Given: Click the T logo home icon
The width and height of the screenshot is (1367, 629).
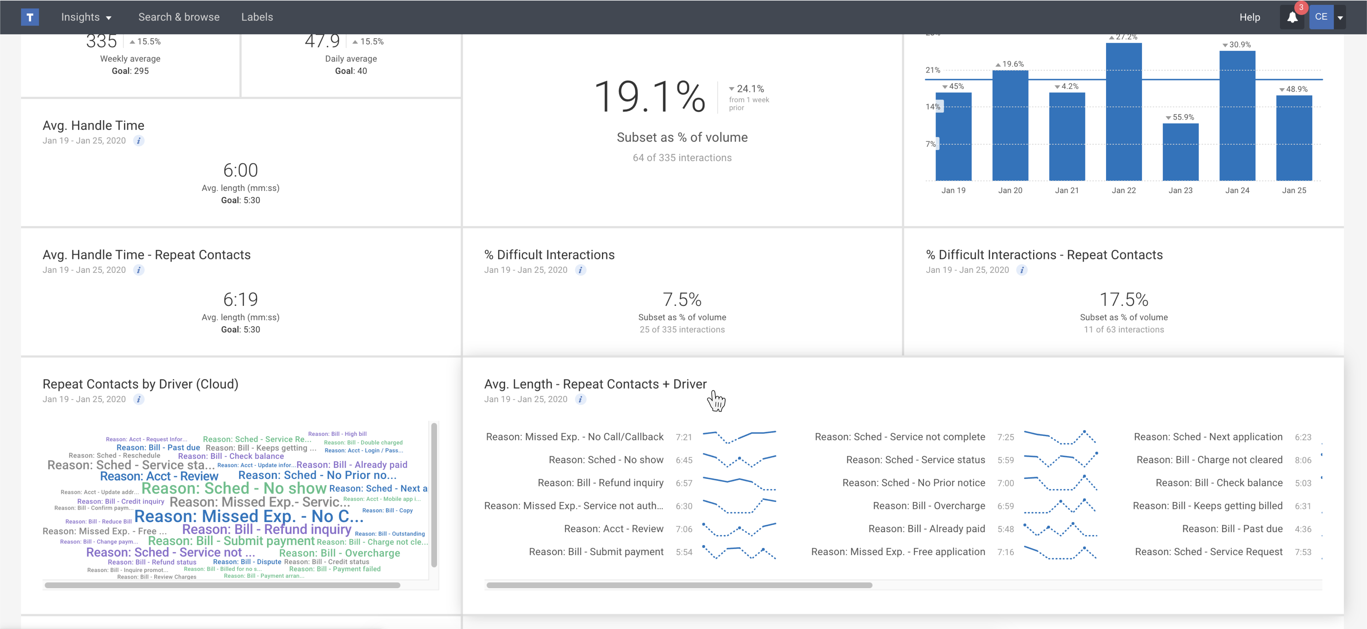Looking at the screenshot, I should point(30,17).
